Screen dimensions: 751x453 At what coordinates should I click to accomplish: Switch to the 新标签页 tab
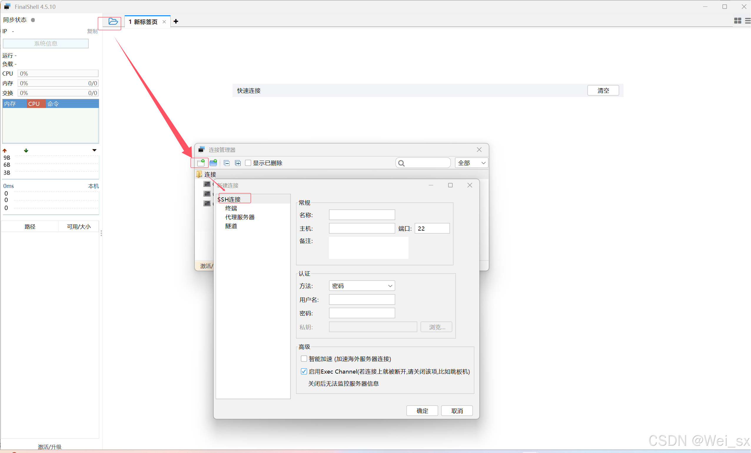pos(143,22)
